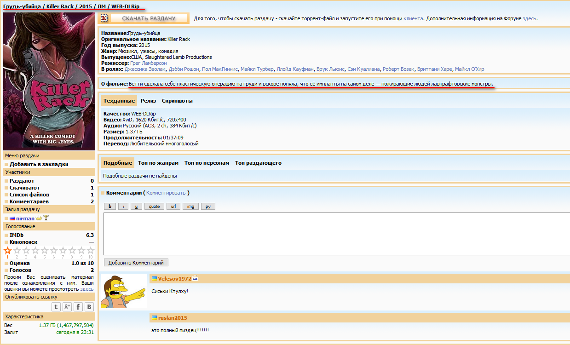Open Velesov1972's cartoon avatar
Screen dimensions: 570x345
124,291
